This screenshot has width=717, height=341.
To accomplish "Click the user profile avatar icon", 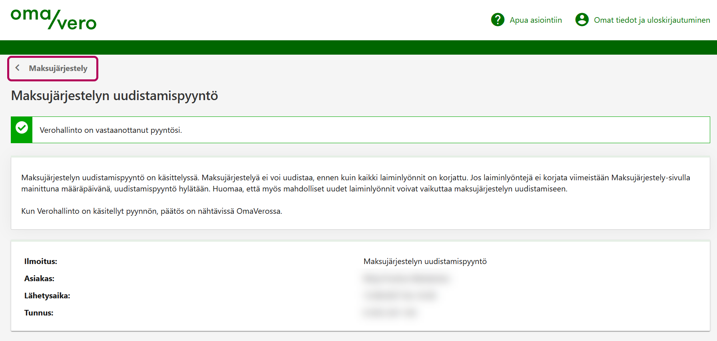I will (582, 20).
